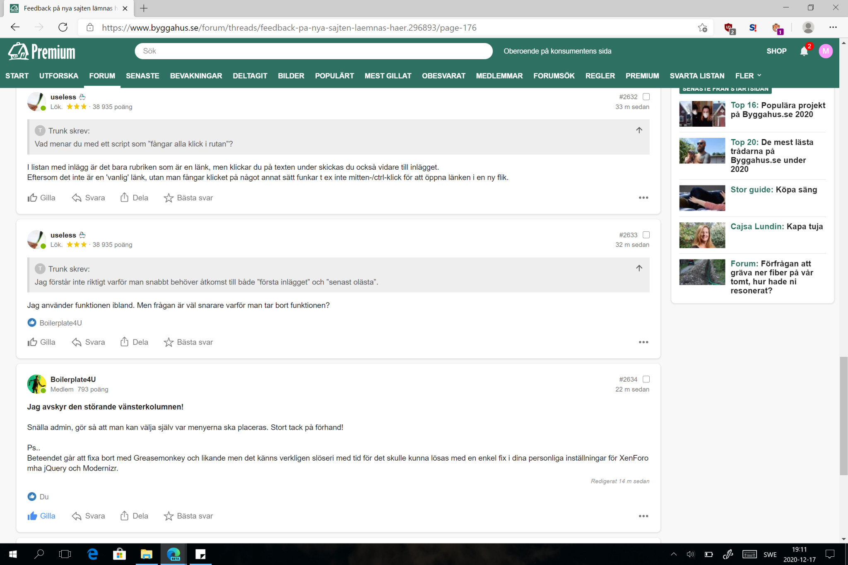
Task: Open more options dots on post #2632
Action: (643, 198)
